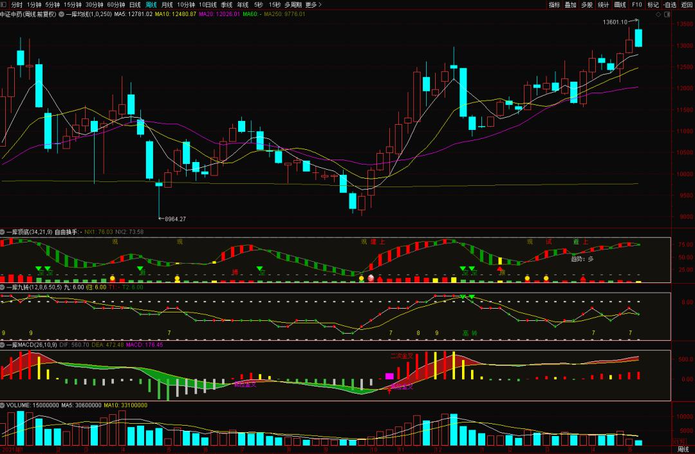This screenshot has height=454, width=695.
Task: Click the panel toggle icon before 分时
Action: pyautogui.click(x=4, y=5)
